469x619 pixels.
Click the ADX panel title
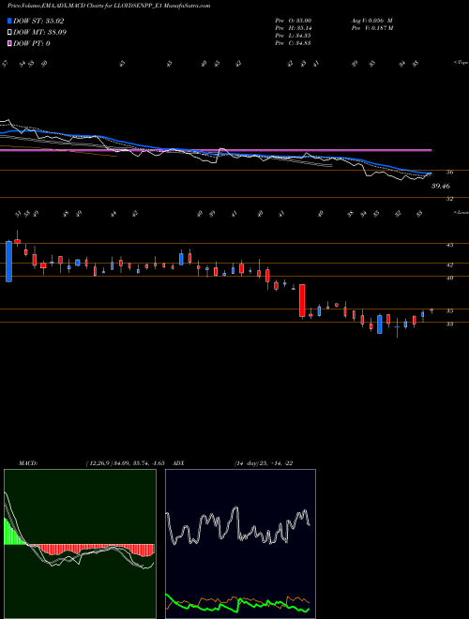pyautogui.click(x=178, y=463)
